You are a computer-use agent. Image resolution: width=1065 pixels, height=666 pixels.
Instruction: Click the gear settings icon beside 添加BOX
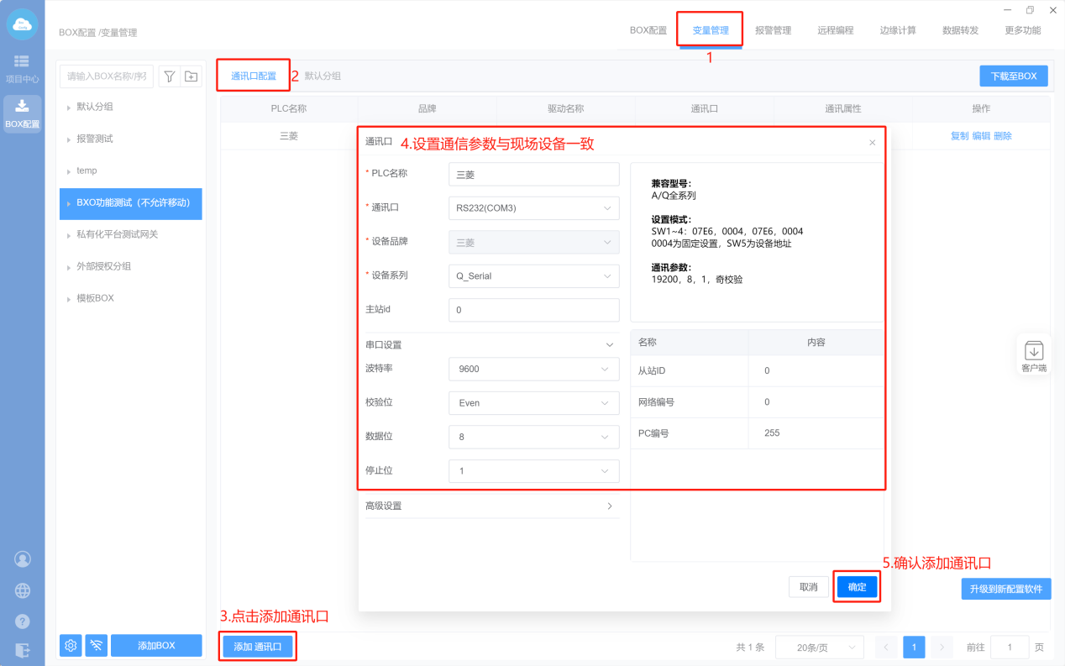tap(71, 645)
